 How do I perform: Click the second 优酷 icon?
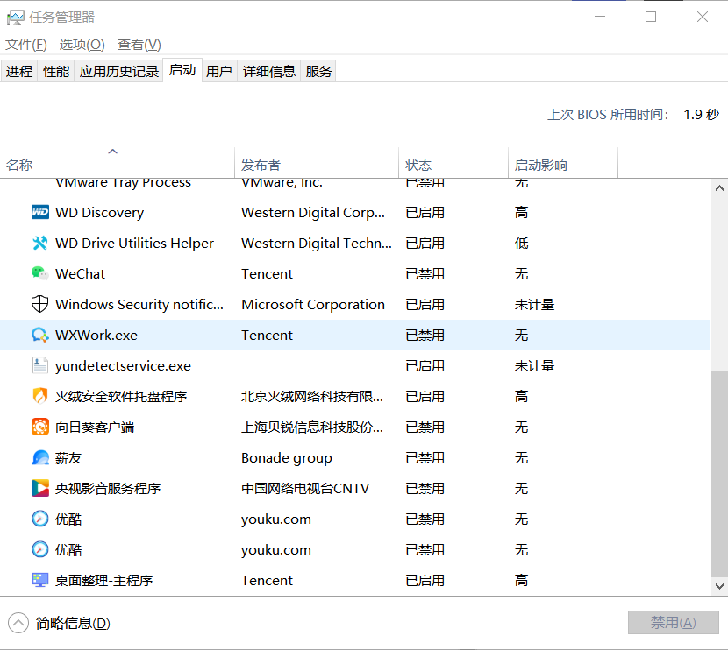coord(39,549)
